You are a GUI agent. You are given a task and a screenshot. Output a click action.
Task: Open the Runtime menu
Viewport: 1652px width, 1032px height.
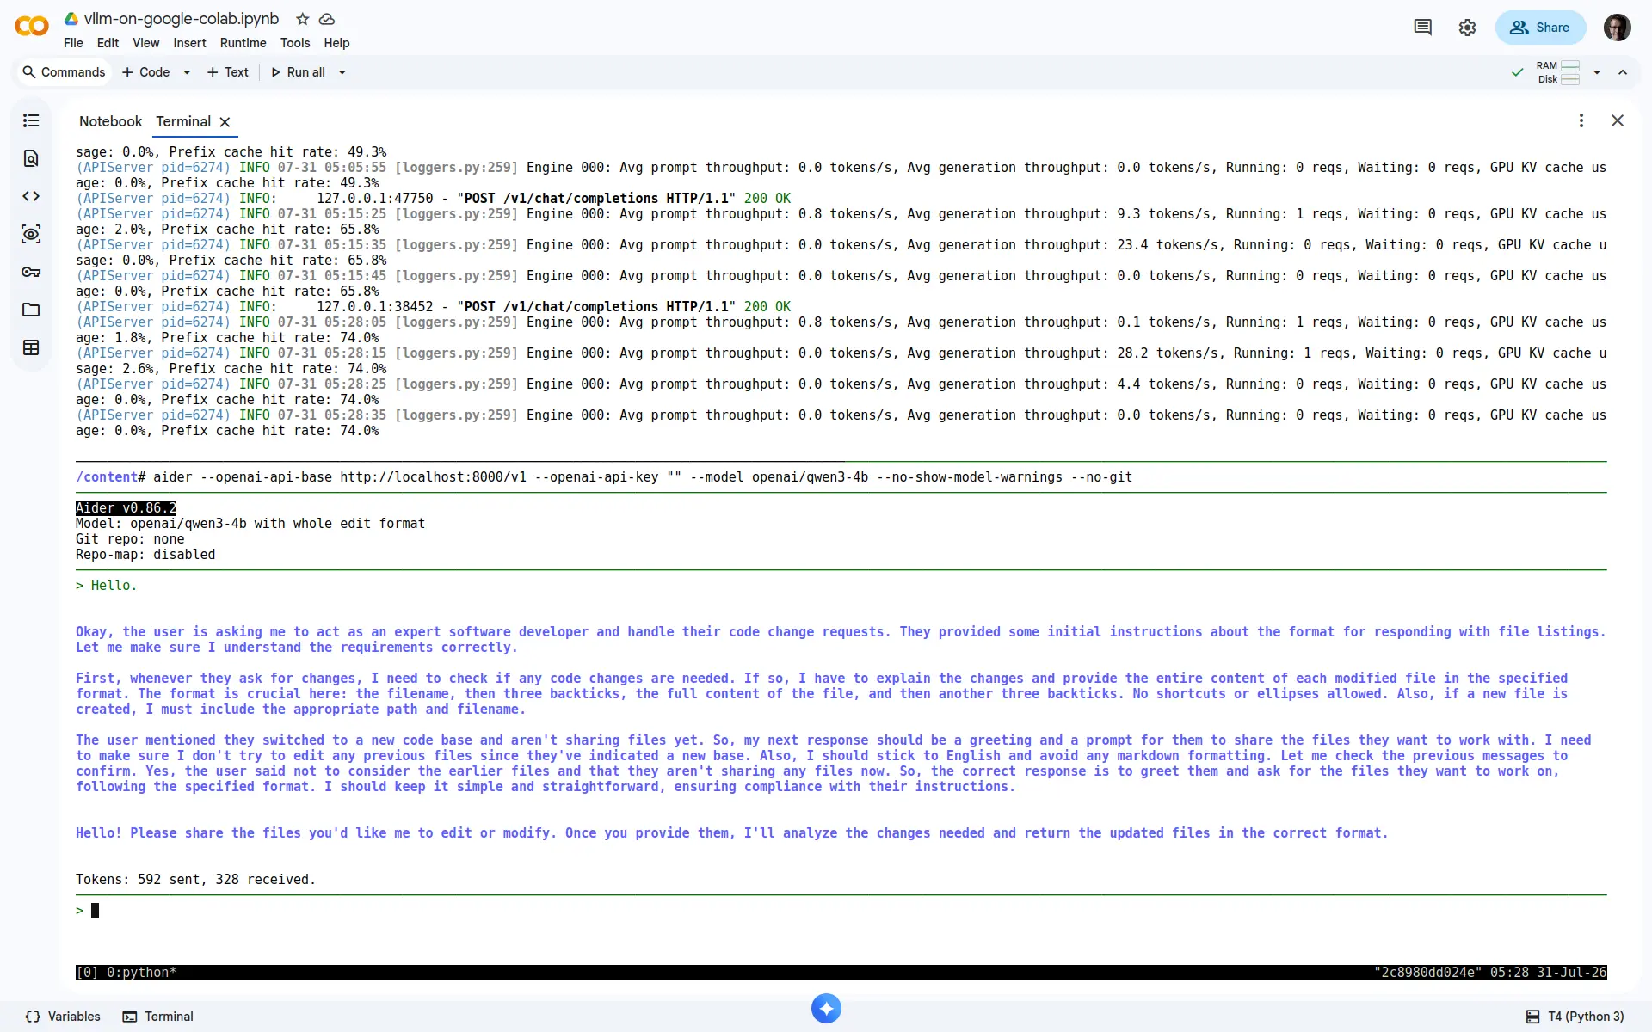[243, 43]
